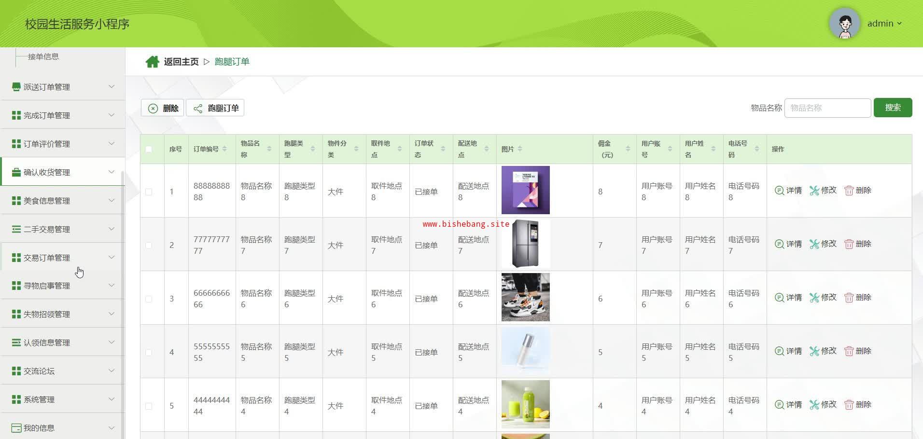This screenshot has height=439, width=923.
Task: Click the green 搜索 button
Action: (x=893, y=108)
